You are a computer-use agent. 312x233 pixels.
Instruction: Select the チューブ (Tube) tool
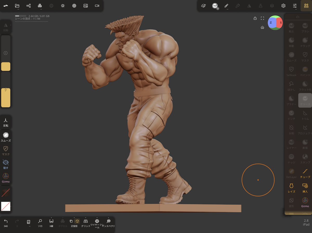click(x=305, y=173)
